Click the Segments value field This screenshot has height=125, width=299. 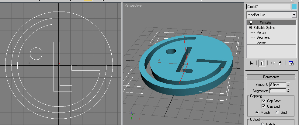coord(277,91)
